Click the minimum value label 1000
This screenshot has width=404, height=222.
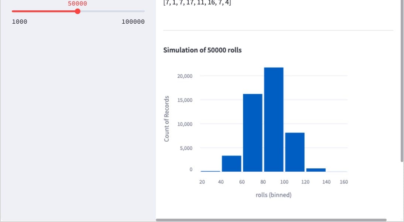tap(19, 21)
